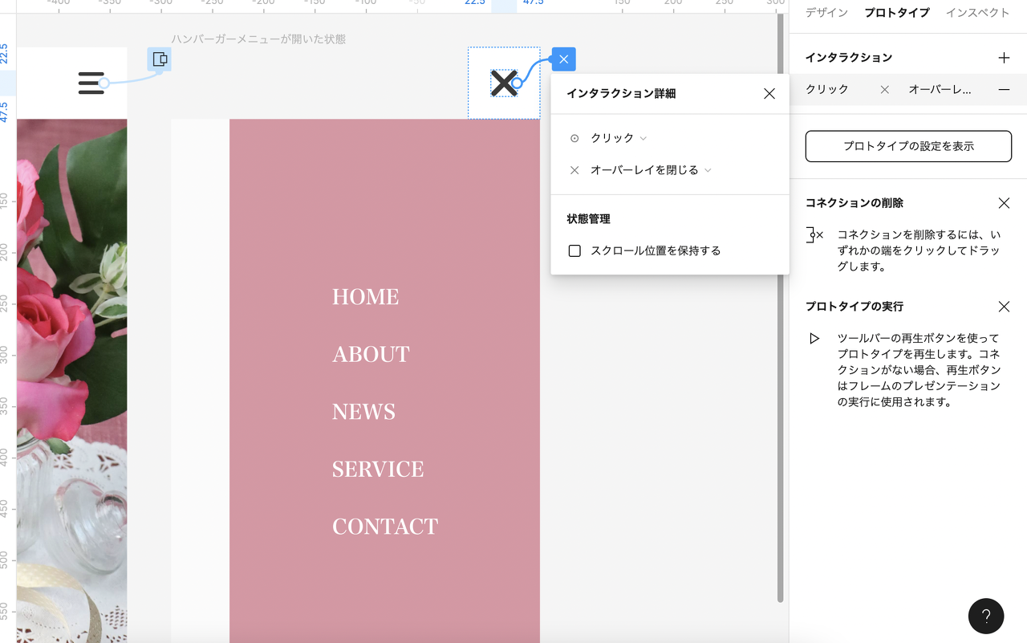Click the hamburger menu icon on canvas

tap(91, 83)
